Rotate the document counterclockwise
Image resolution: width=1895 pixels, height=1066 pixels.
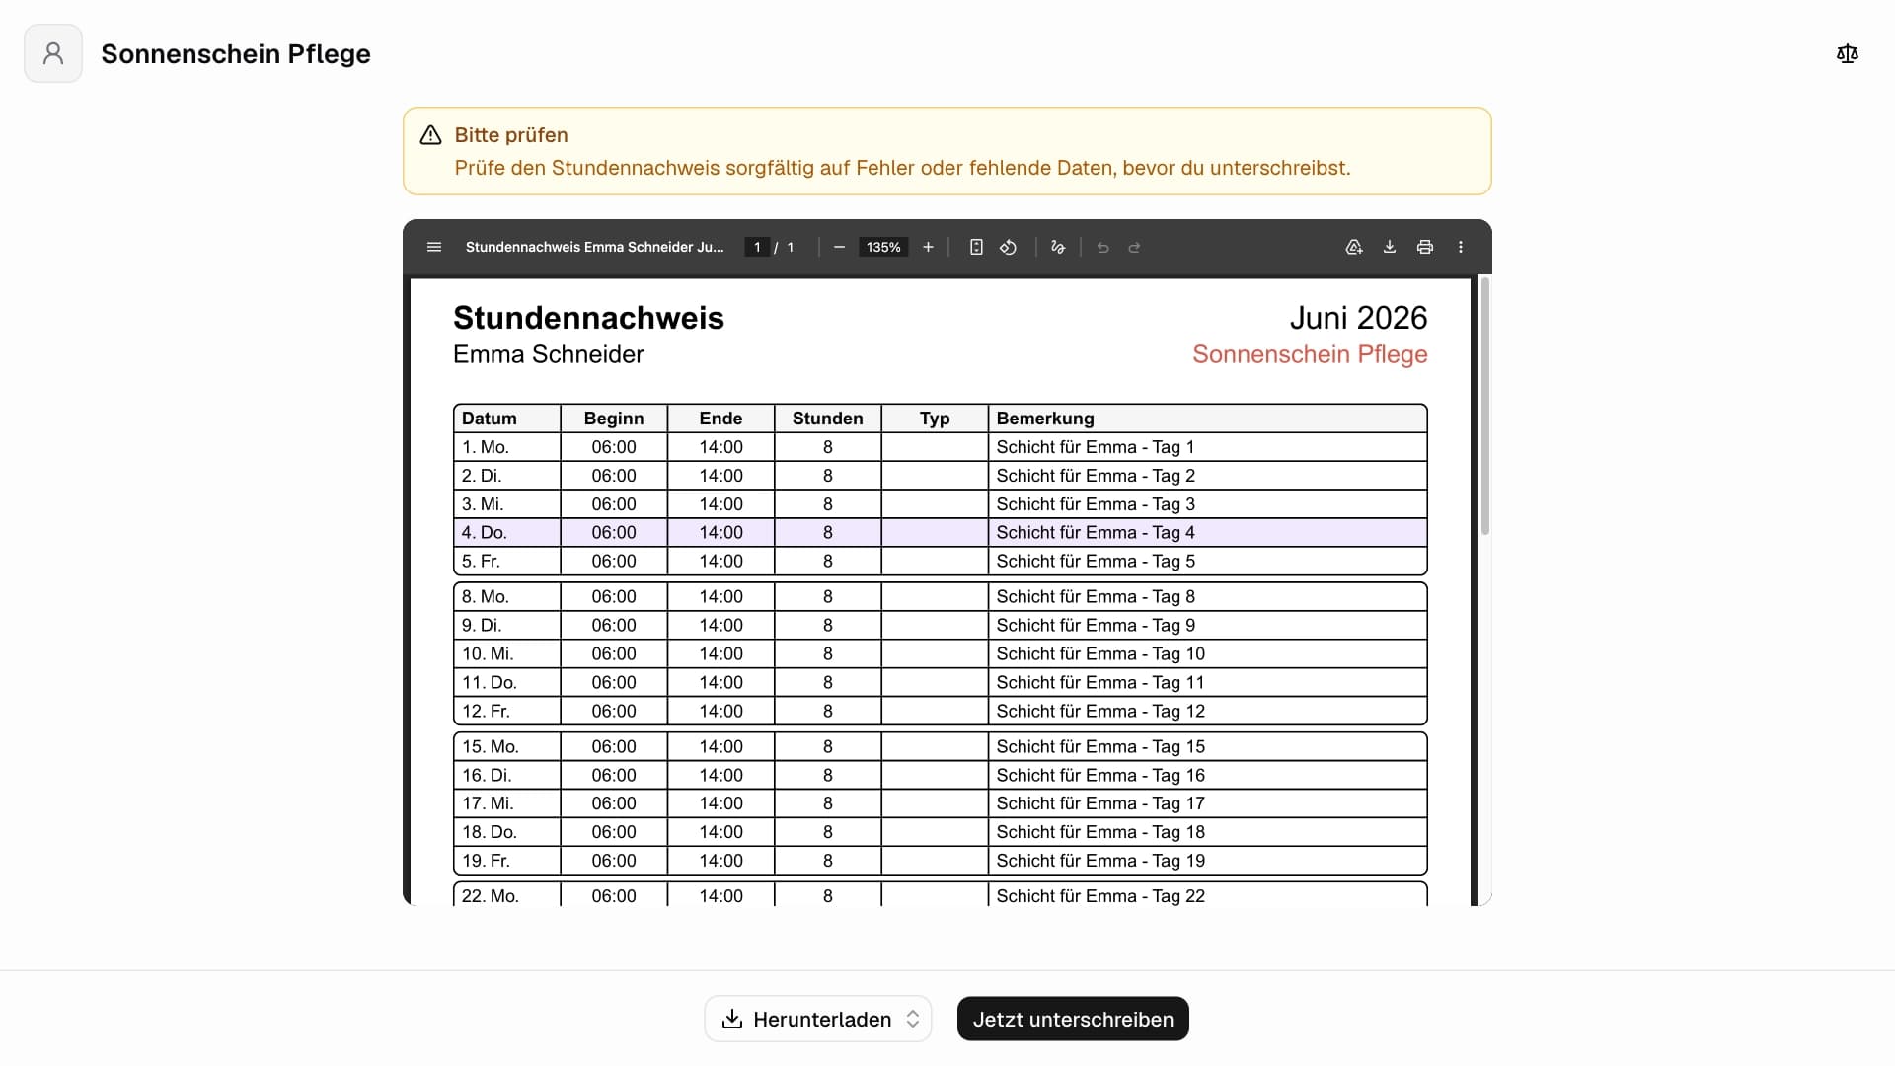tap(1008, 247)
